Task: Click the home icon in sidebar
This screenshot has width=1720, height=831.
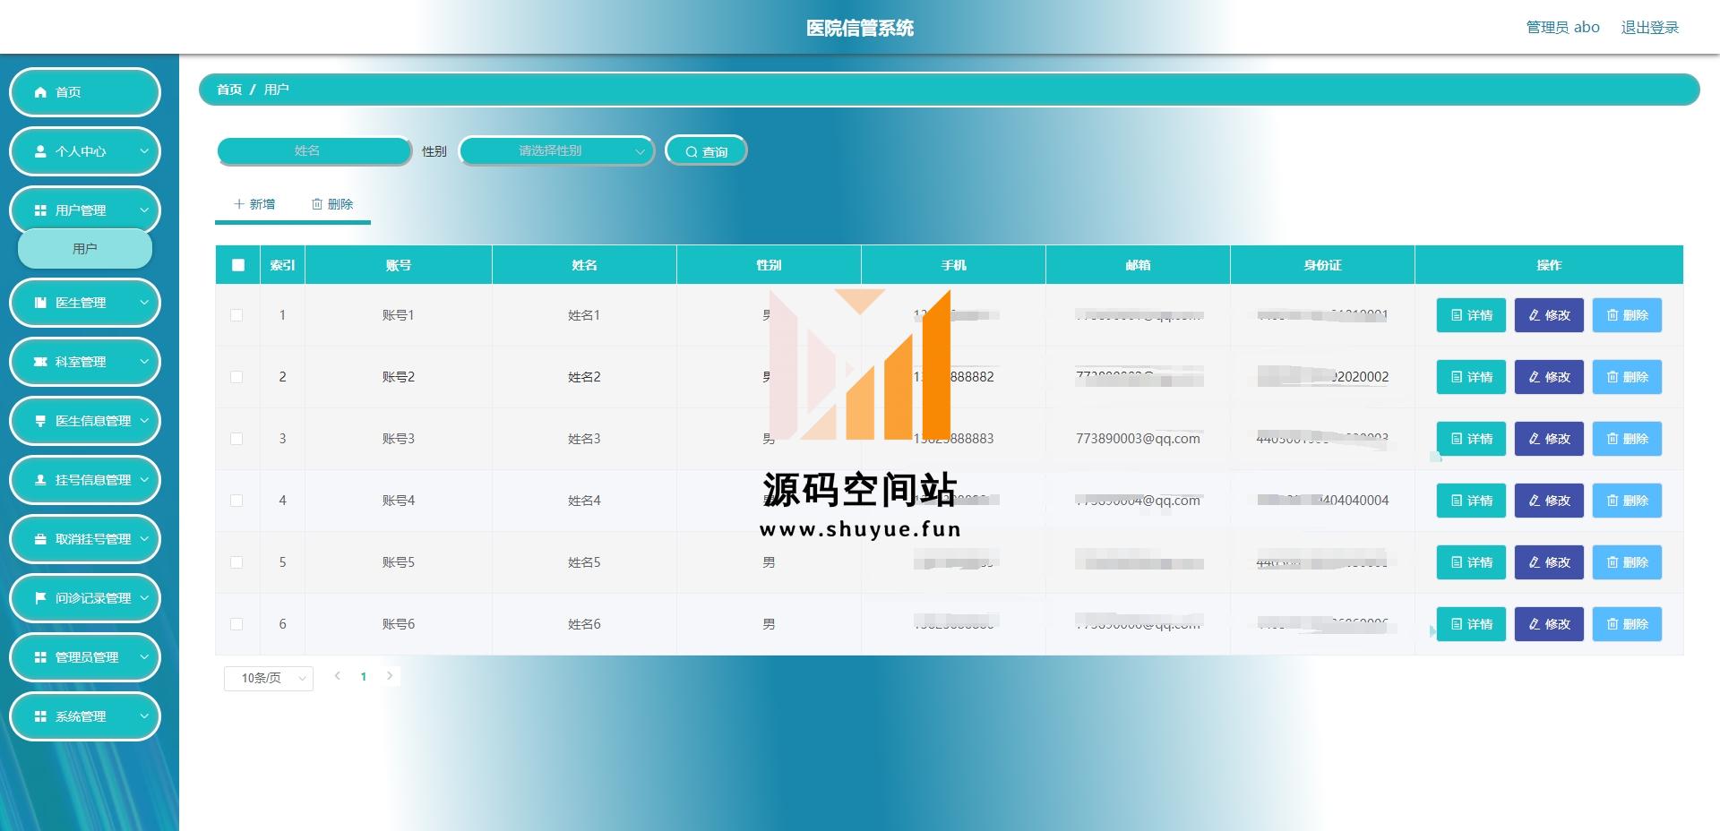Action: pyautogui.click(x=40, y=92)
